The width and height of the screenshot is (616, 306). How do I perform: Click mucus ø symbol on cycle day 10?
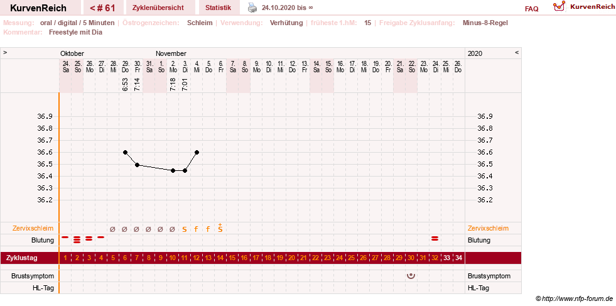point(172,229)
